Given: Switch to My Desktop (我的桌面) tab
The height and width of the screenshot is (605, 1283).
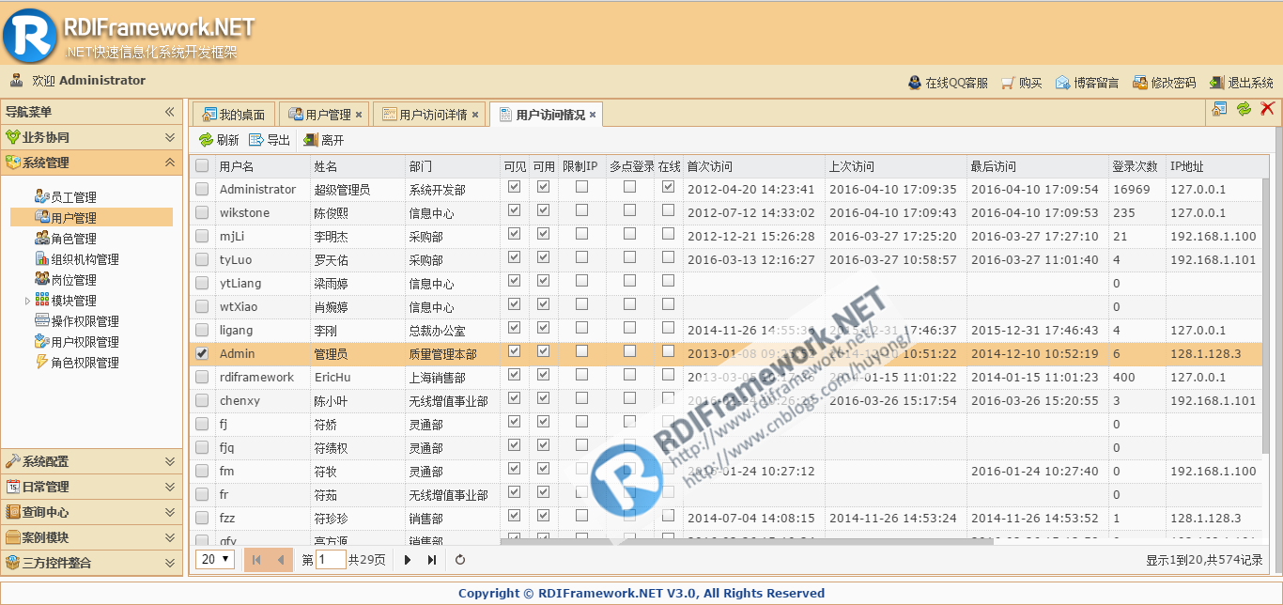Looking at the screenshot, I should pos(234,115).
